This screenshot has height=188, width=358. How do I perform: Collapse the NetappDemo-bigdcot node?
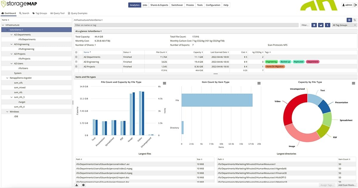tap(7, 78)
